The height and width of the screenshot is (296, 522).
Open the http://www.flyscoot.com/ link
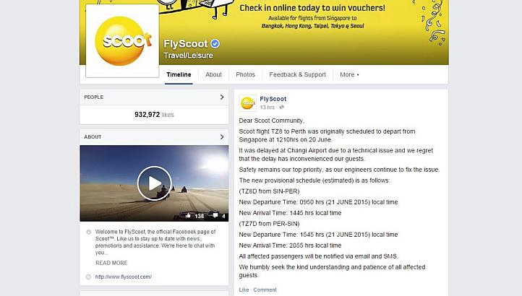123,277
